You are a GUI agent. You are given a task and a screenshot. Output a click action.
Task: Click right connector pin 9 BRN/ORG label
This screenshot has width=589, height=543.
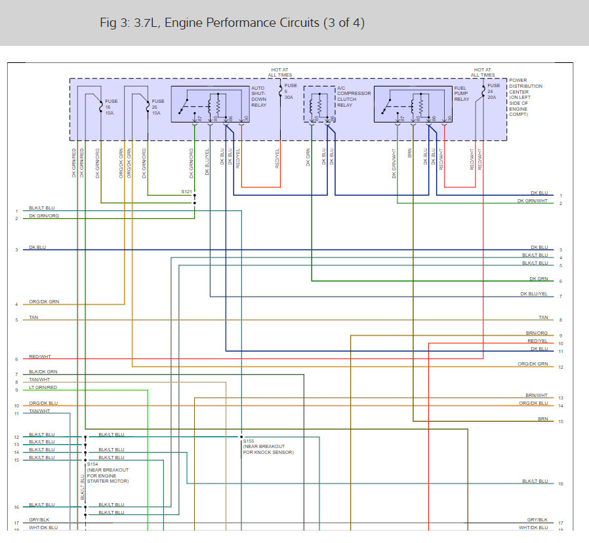coord(537,333)
